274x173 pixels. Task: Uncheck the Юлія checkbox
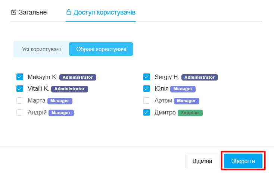tap(147, 89)
